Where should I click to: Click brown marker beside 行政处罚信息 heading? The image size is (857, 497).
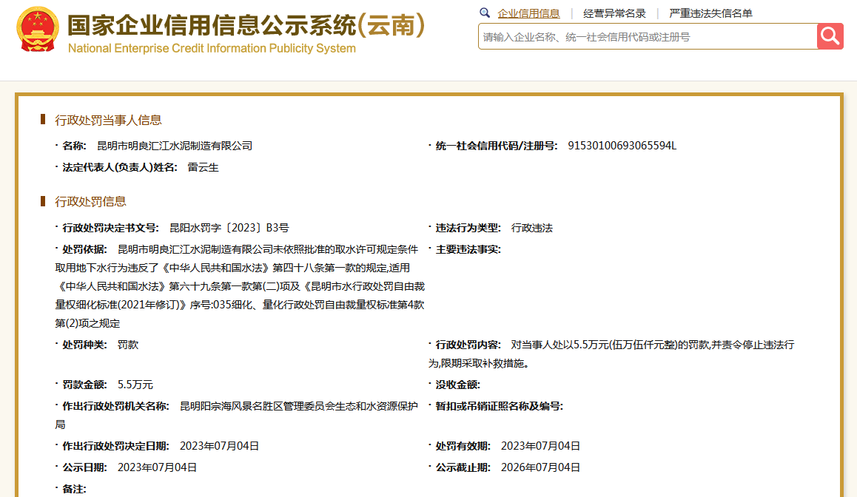43,201
